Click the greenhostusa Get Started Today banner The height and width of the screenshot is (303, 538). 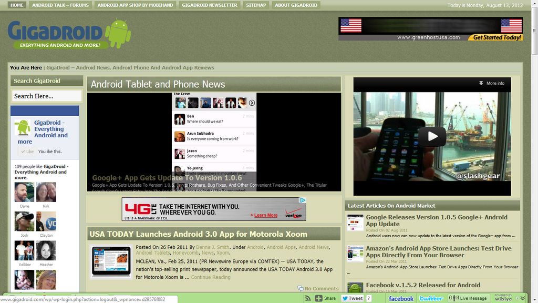[431, 29]
